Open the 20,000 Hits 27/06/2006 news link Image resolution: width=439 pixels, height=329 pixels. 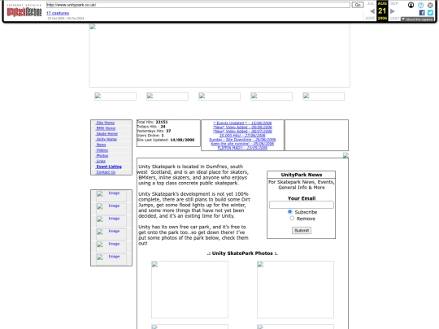point(242,136)
